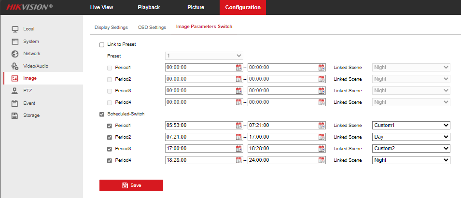The height and width of the screenshot is (198, 461).
Task: Switch to the Display Settings tab
Action: pos(111,27)
